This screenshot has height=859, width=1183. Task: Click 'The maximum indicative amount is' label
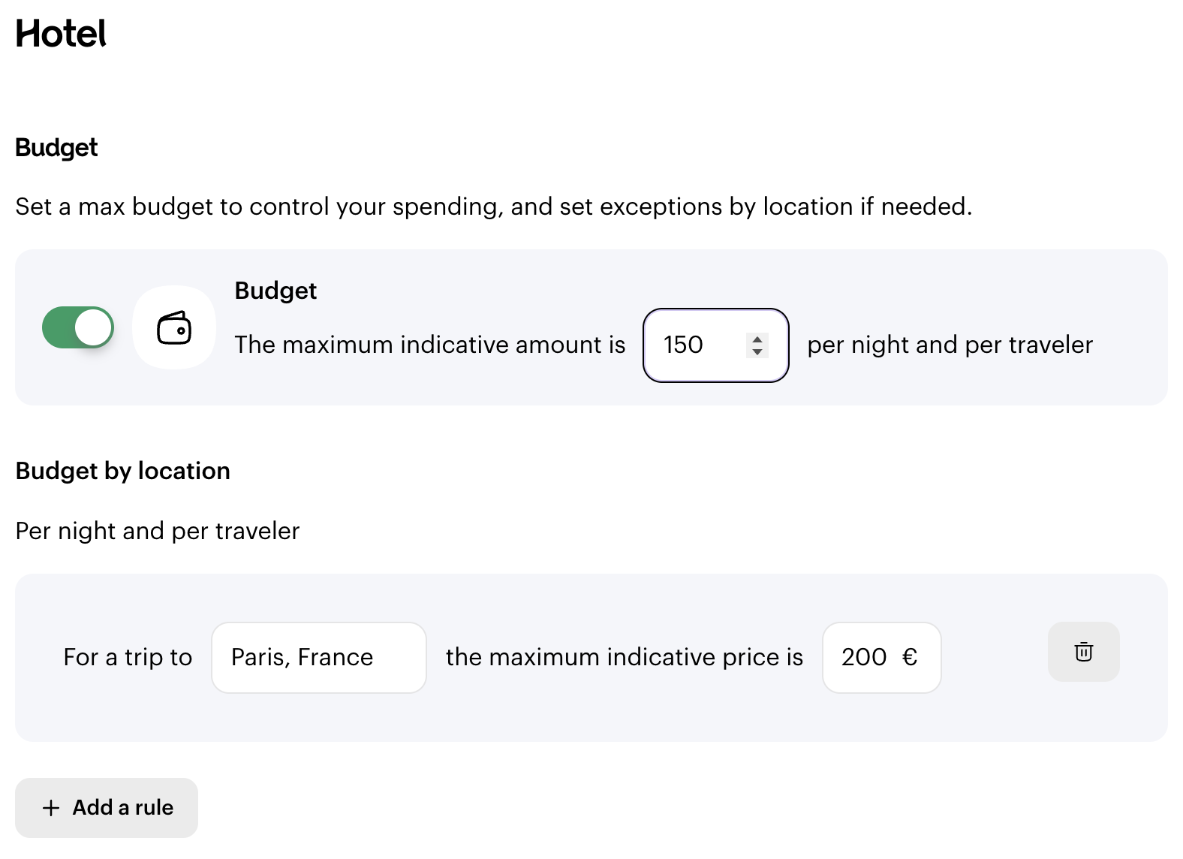pos(430,345)
